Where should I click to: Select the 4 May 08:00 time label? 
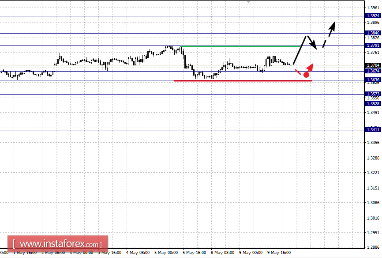coord(138,253)
